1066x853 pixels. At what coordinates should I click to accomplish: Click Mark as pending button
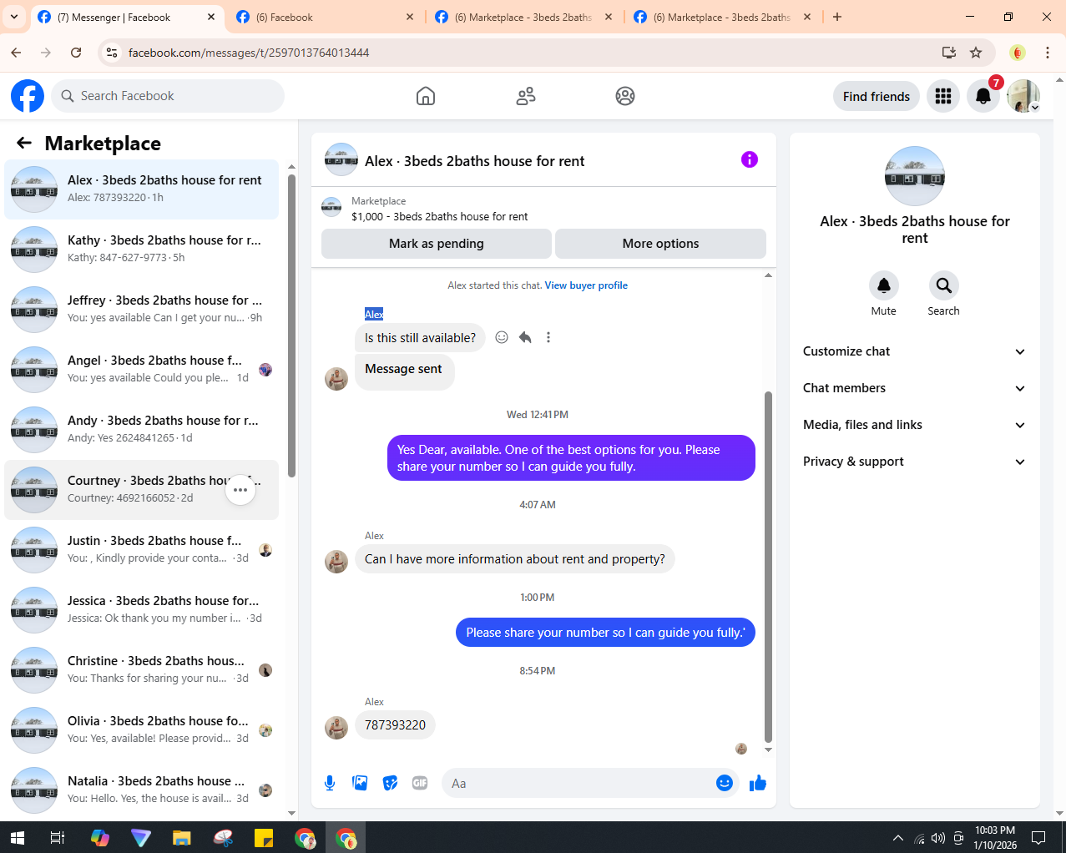[437, 244]
